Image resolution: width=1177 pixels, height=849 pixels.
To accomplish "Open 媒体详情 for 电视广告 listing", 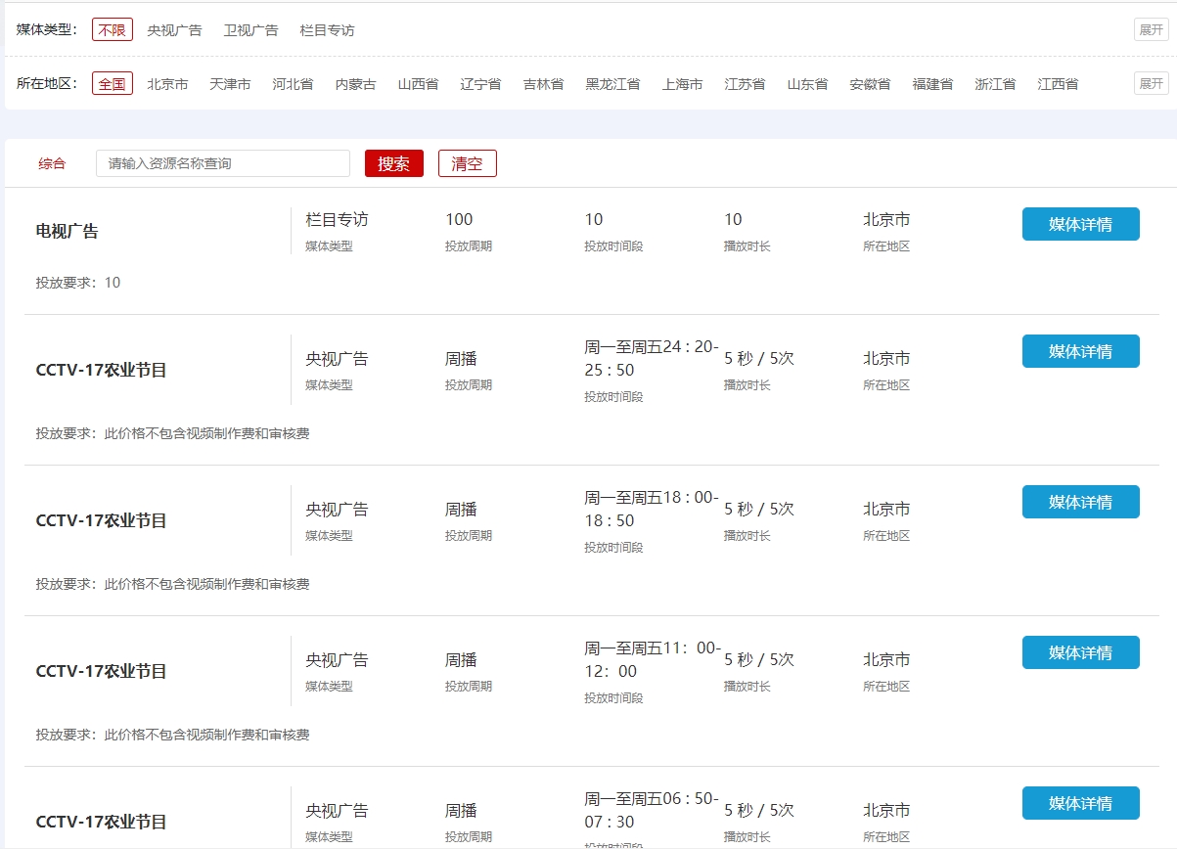I will pyautogui.click(x=1080, y=224).
